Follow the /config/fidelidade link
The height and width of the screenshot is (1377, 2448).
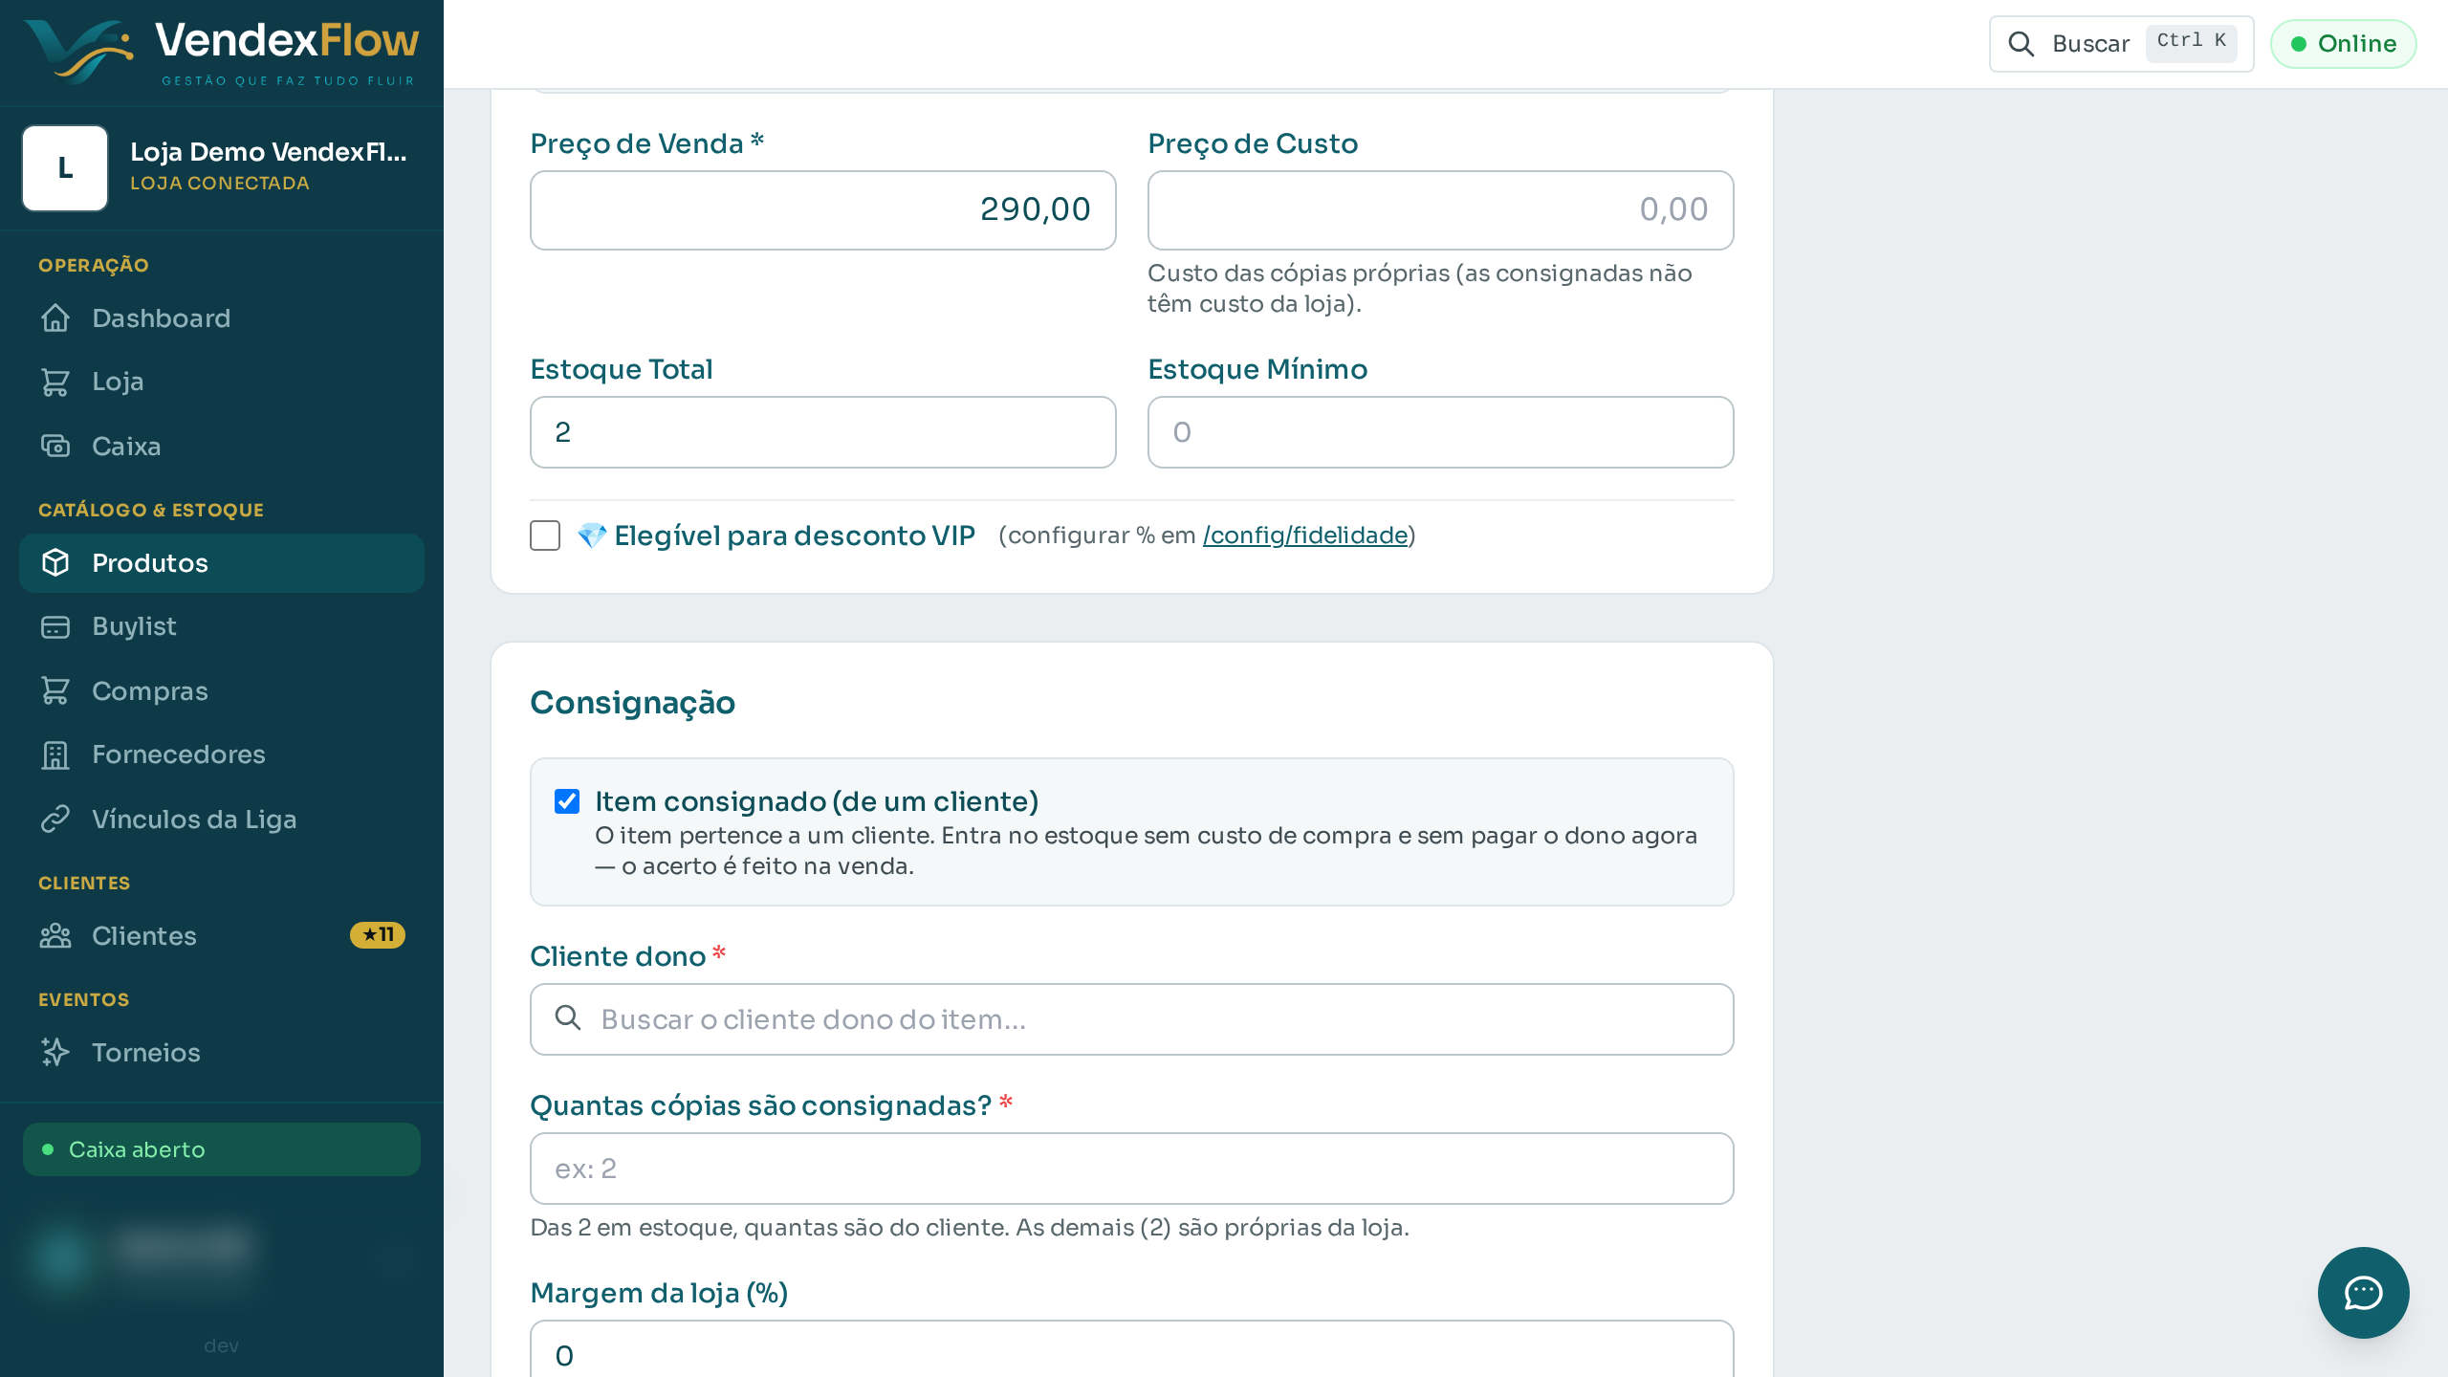pyautogui.click(x=1305, y=535)
